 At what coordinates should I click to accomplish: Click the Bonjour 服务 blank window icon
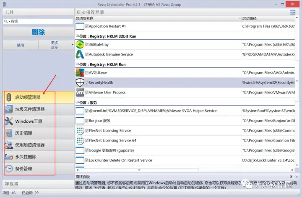point(80,121)
